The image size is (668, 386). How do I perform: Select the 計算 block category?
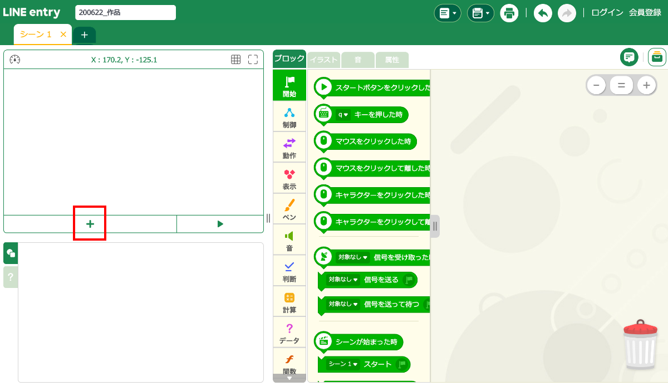[x=289, y=301]
